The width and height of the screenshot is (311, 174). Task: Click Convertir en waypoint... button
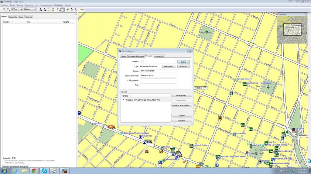tap(182, 105)
